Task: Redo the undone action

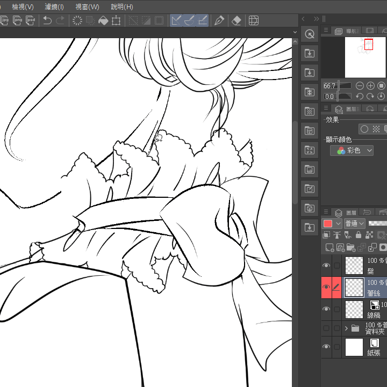Action: (x=60, y=20)
